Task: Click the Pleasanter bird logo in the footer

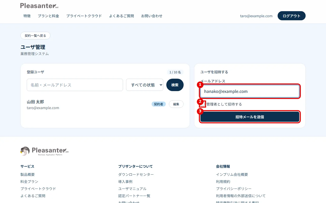Action: [x=44, y=151]
